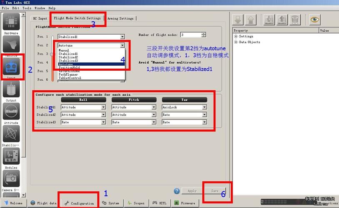Open Stabilized3 Yaw Rate dropdown
Image resolution: width=339 pixels, height=208 pixels.
point(184,122)
